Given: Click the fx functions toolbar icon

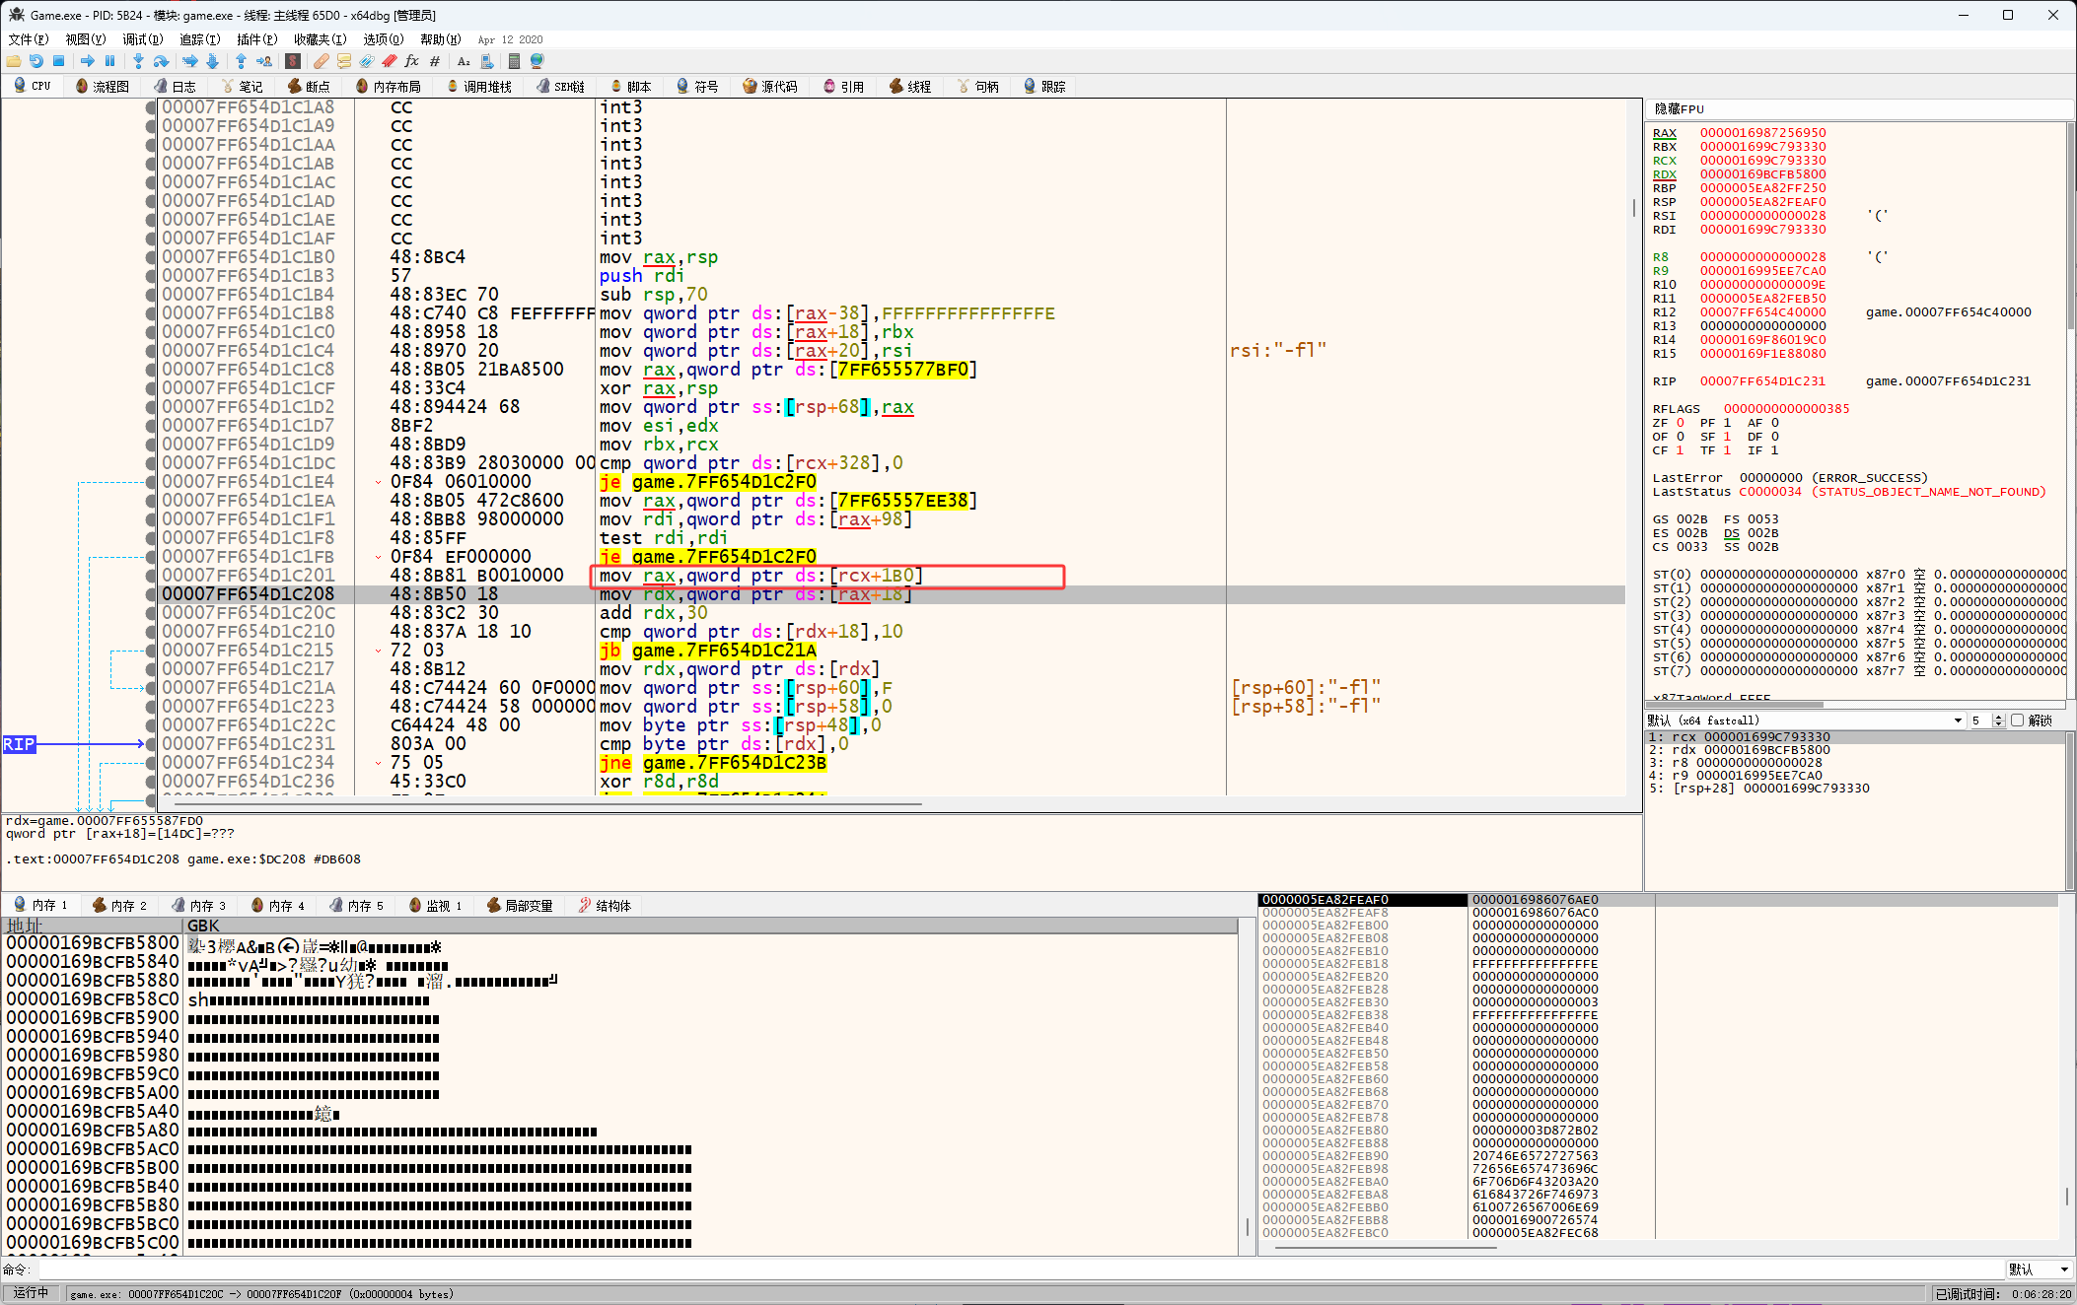Looking at the screenshot, I should (411, 61).
